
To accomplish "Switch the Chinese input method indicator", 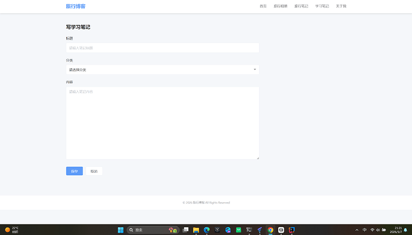I will click(364, 230).
